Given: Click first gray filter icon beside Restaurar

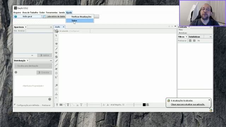Looking at the screenshot, I should 190,41.
